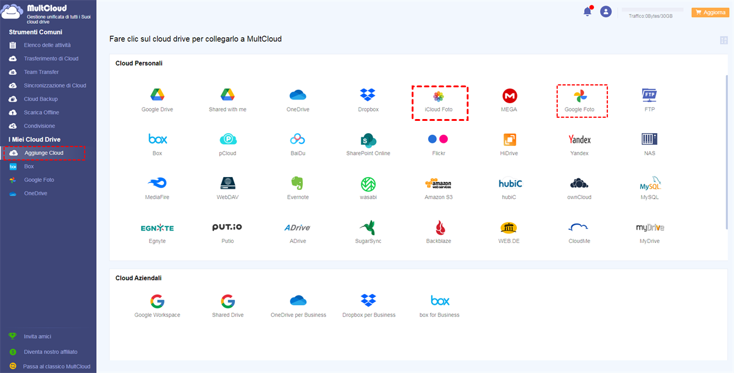
Task: Select the MySQL database icon
Action: [650, 183]
